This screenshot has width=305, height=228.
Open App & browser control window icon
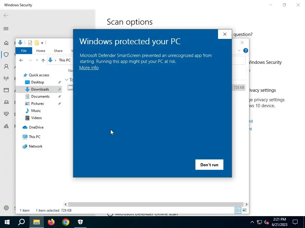coord(6,90)
